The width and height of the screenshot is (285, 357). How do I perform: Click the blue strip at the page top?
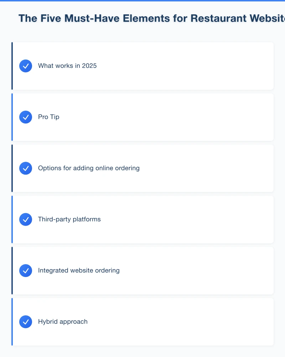click(x=142, y=1)
